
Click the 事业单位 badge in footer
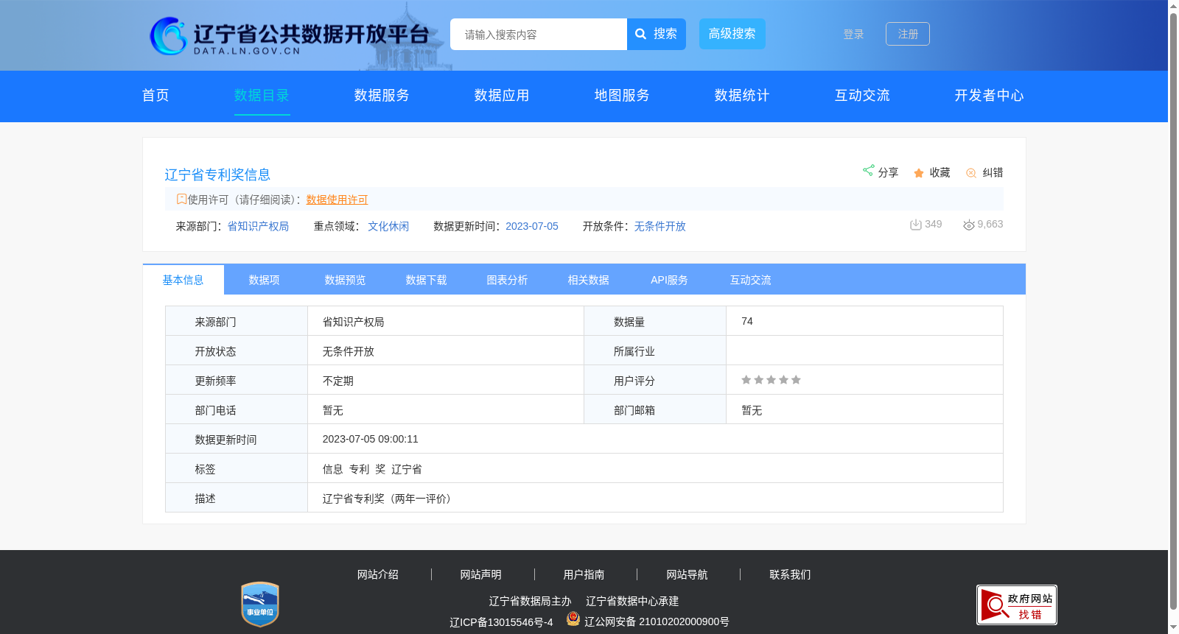point(260,605)
